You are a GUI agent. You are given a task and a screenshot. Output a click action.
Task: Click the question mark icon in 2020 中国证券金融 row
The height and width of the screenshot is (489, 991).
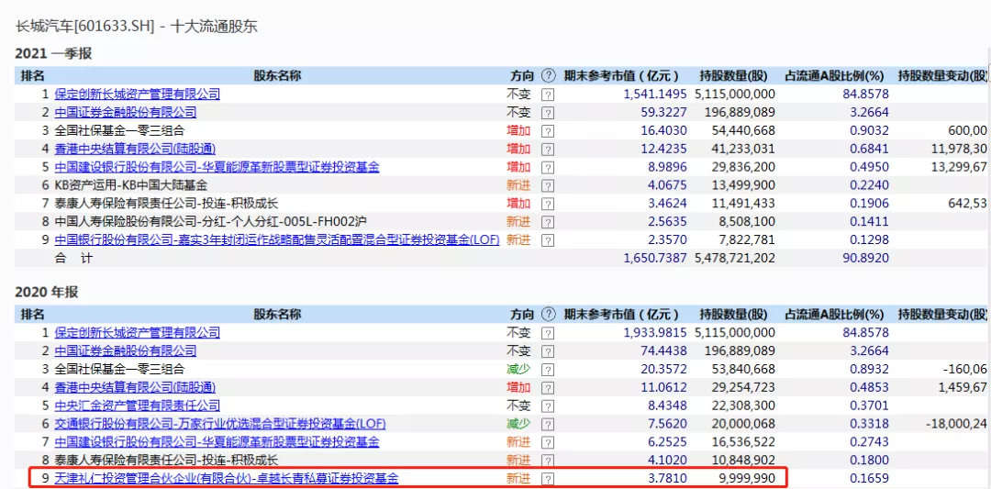tap(548, 351)
